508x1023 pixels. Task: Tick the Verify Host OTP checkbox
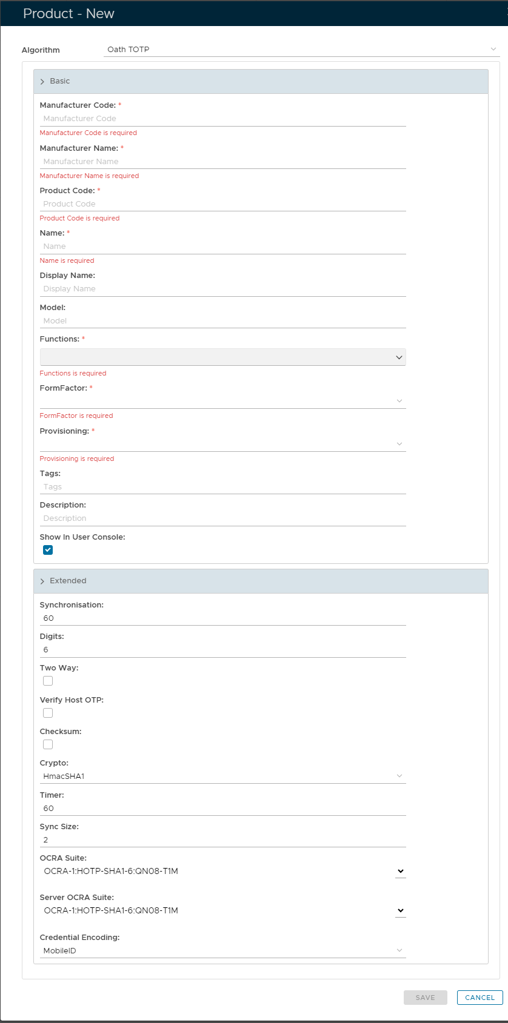point(48,713)
